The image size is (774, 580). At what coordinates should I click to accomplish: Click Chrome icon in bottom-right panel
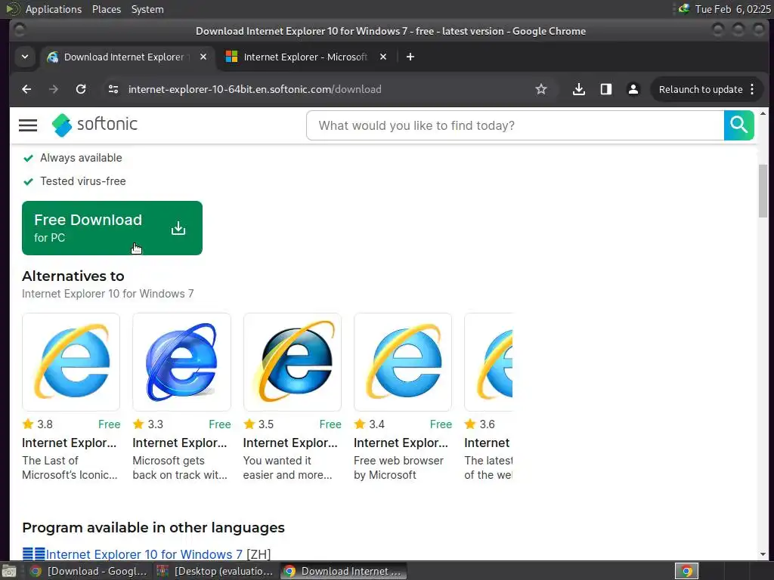[x=686, y=571]
